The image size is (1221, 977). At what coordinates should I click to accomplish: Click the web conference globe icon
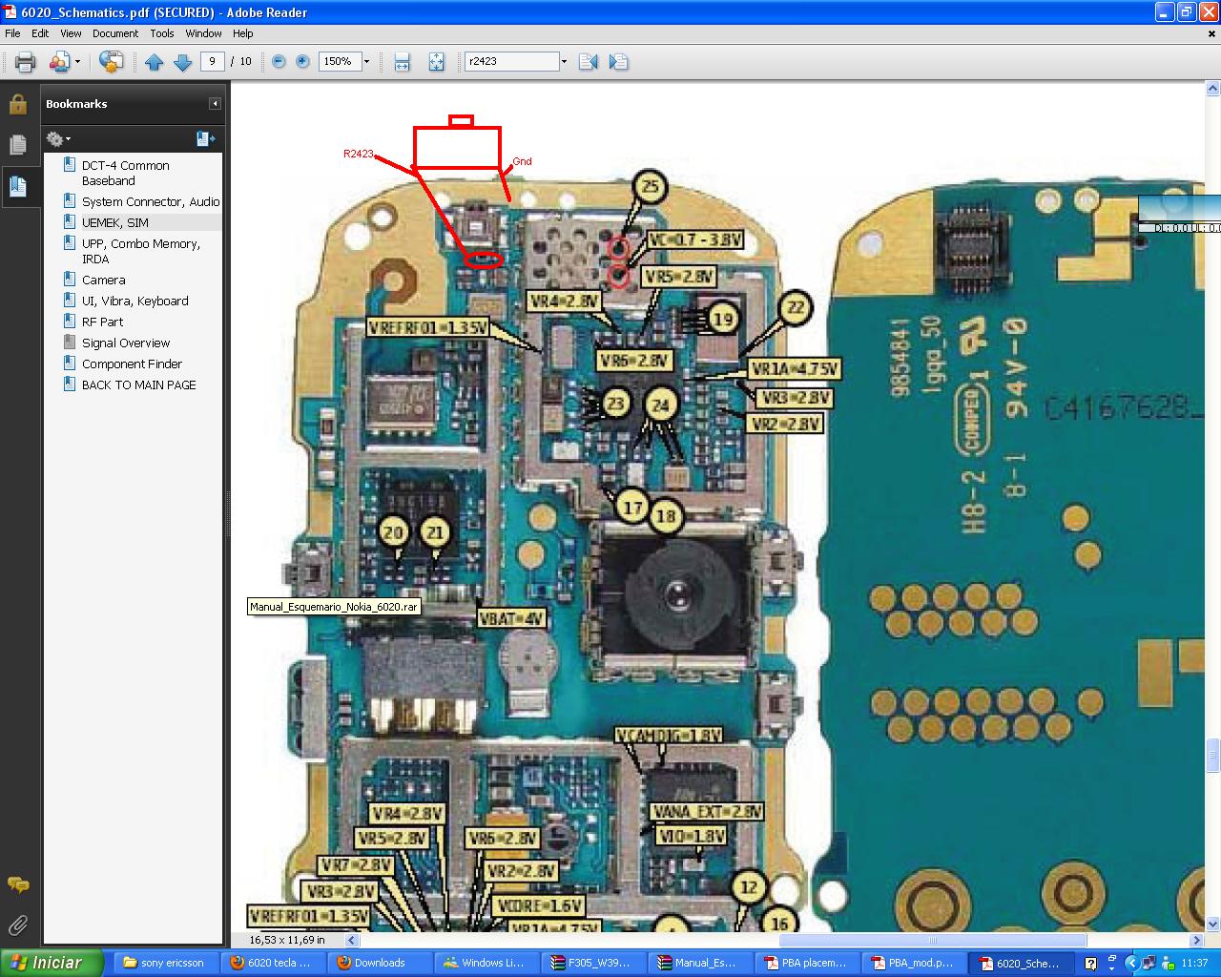click(111, 62)
